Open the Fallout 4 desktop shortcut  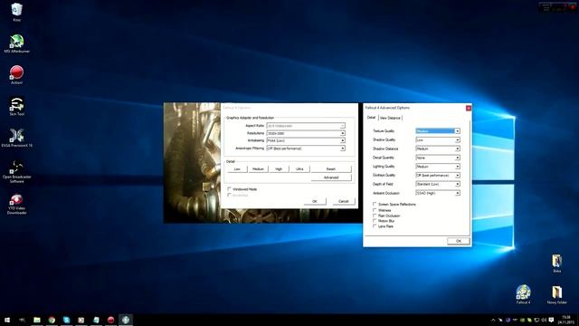pos(523,294)
